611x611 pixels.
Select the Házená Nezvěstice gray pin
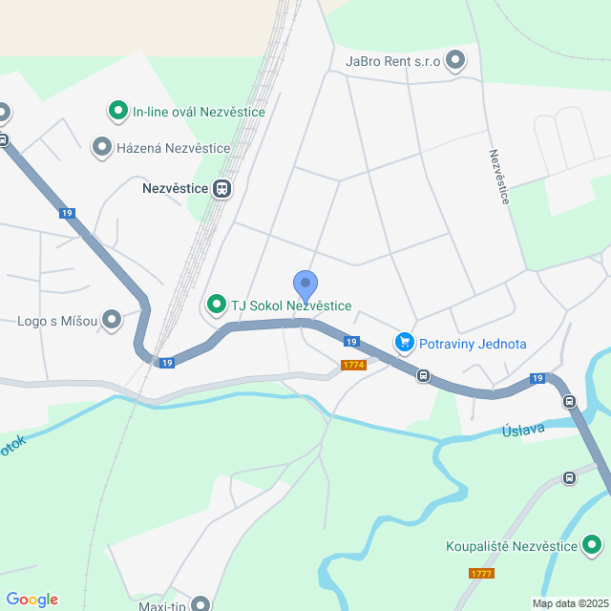(102, 147)
